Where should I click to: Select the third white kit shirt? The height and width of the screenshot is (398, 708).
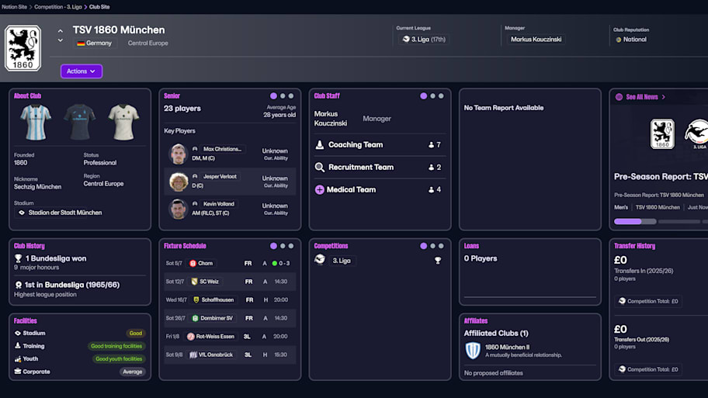tap(123, 122)
